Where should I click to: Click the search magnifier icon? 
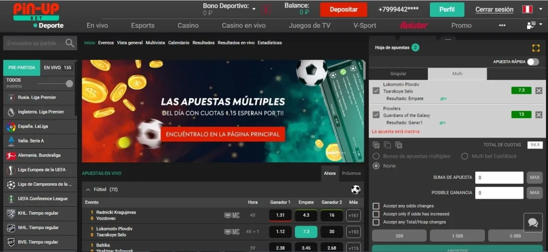(x=70, y=43)
